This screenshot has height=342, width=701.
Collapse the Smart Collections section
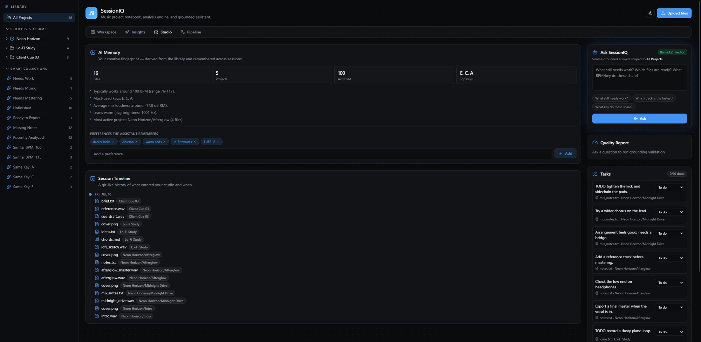click(x=7, y=69)
